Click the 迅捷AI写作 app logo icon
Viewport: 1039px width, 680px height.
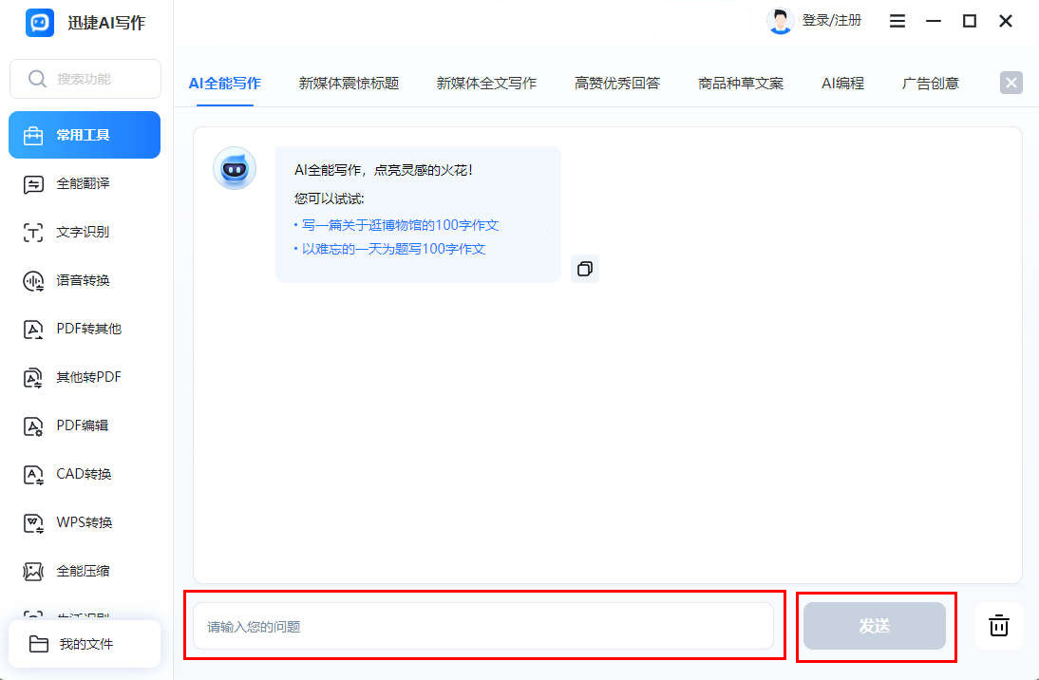[x=40, y=23]
